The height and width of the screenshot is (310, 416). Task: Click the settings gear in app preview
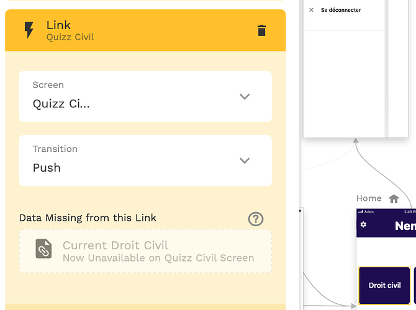[x=363, y=224]
